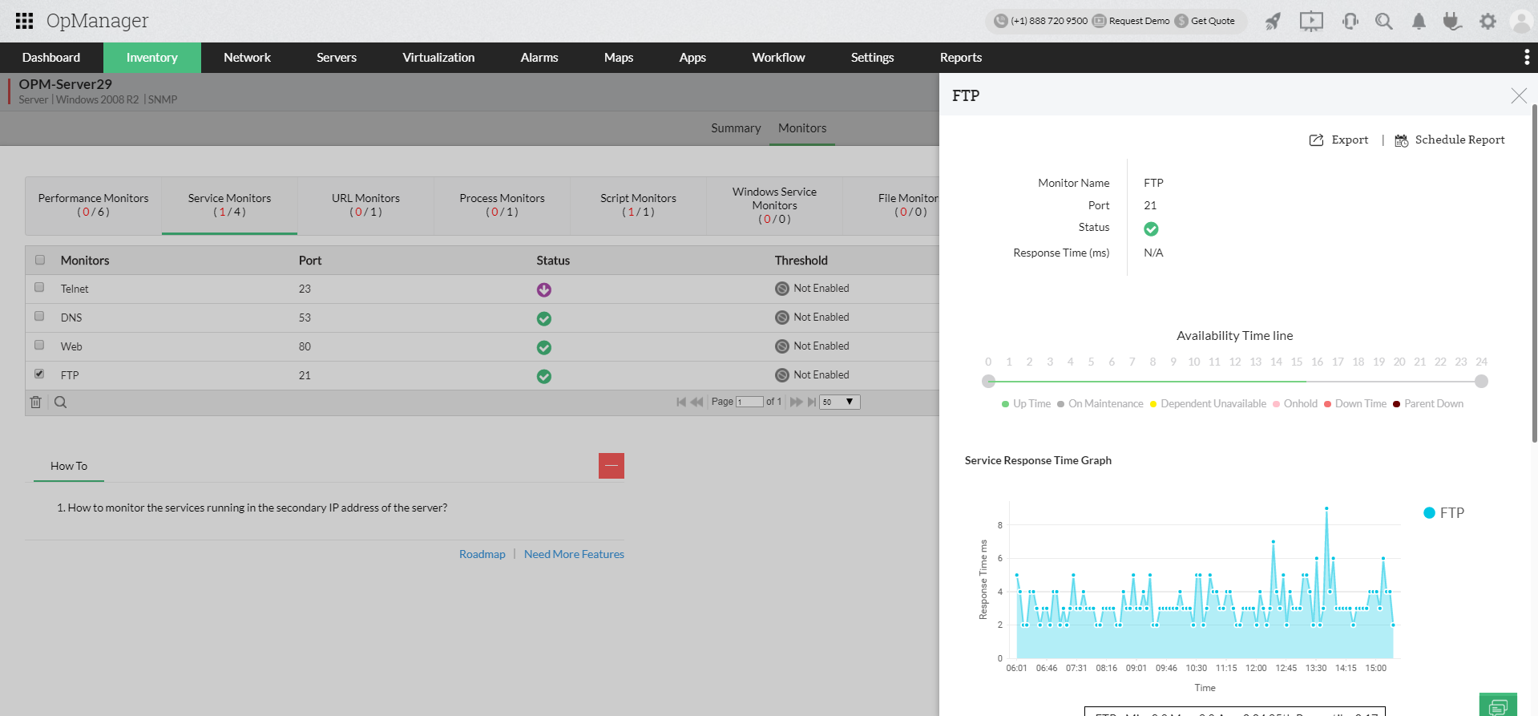
Task: Open the alarm notifications bell
Action: click(x=1419, y=21)
